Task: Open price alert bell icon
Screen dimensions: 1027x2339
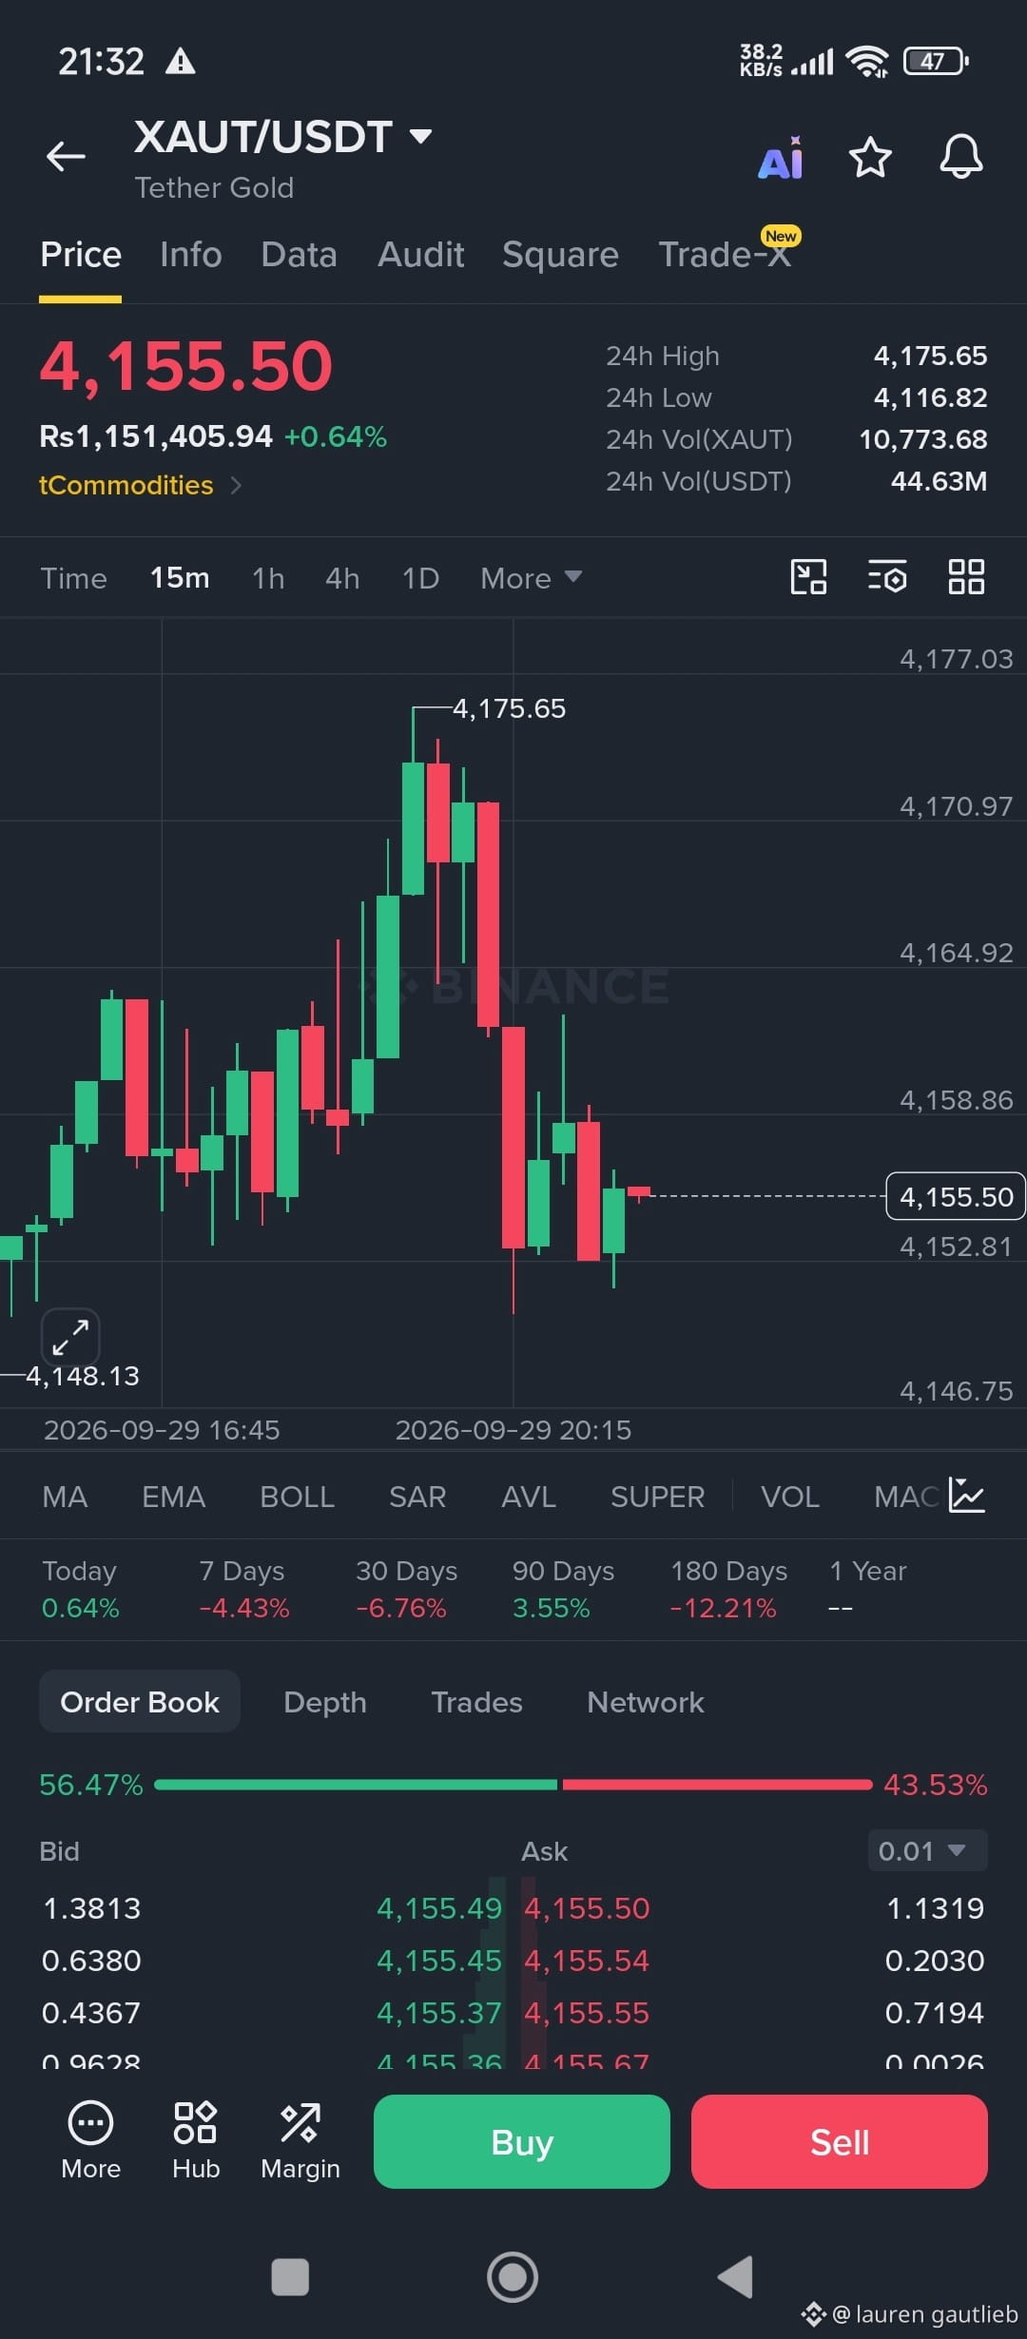Action: [x=960, y=157]
